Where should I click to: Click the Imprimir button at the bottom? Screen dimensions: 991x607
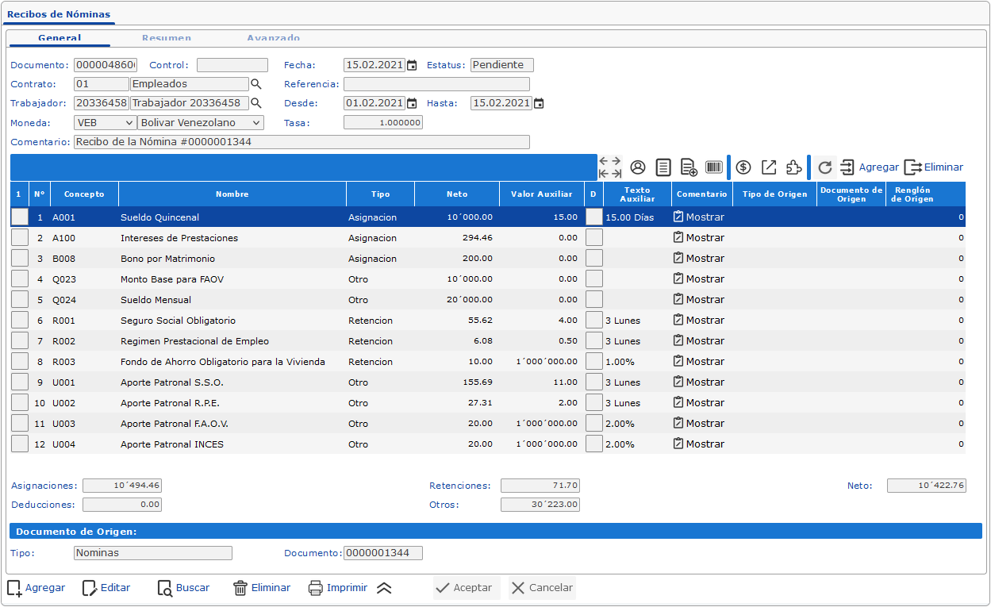[337, 588]
